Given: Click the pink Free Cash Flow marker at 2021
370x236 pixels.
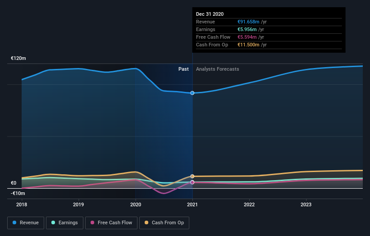Looking at the screenshot, I should click(192, 182).
